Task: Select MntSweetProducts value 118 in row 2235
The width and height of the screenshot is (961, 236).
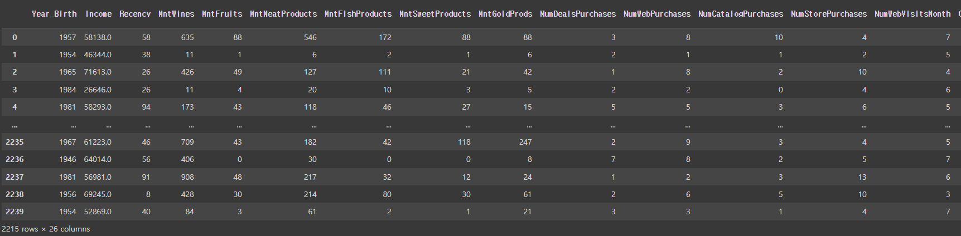Action: (464, 142)
